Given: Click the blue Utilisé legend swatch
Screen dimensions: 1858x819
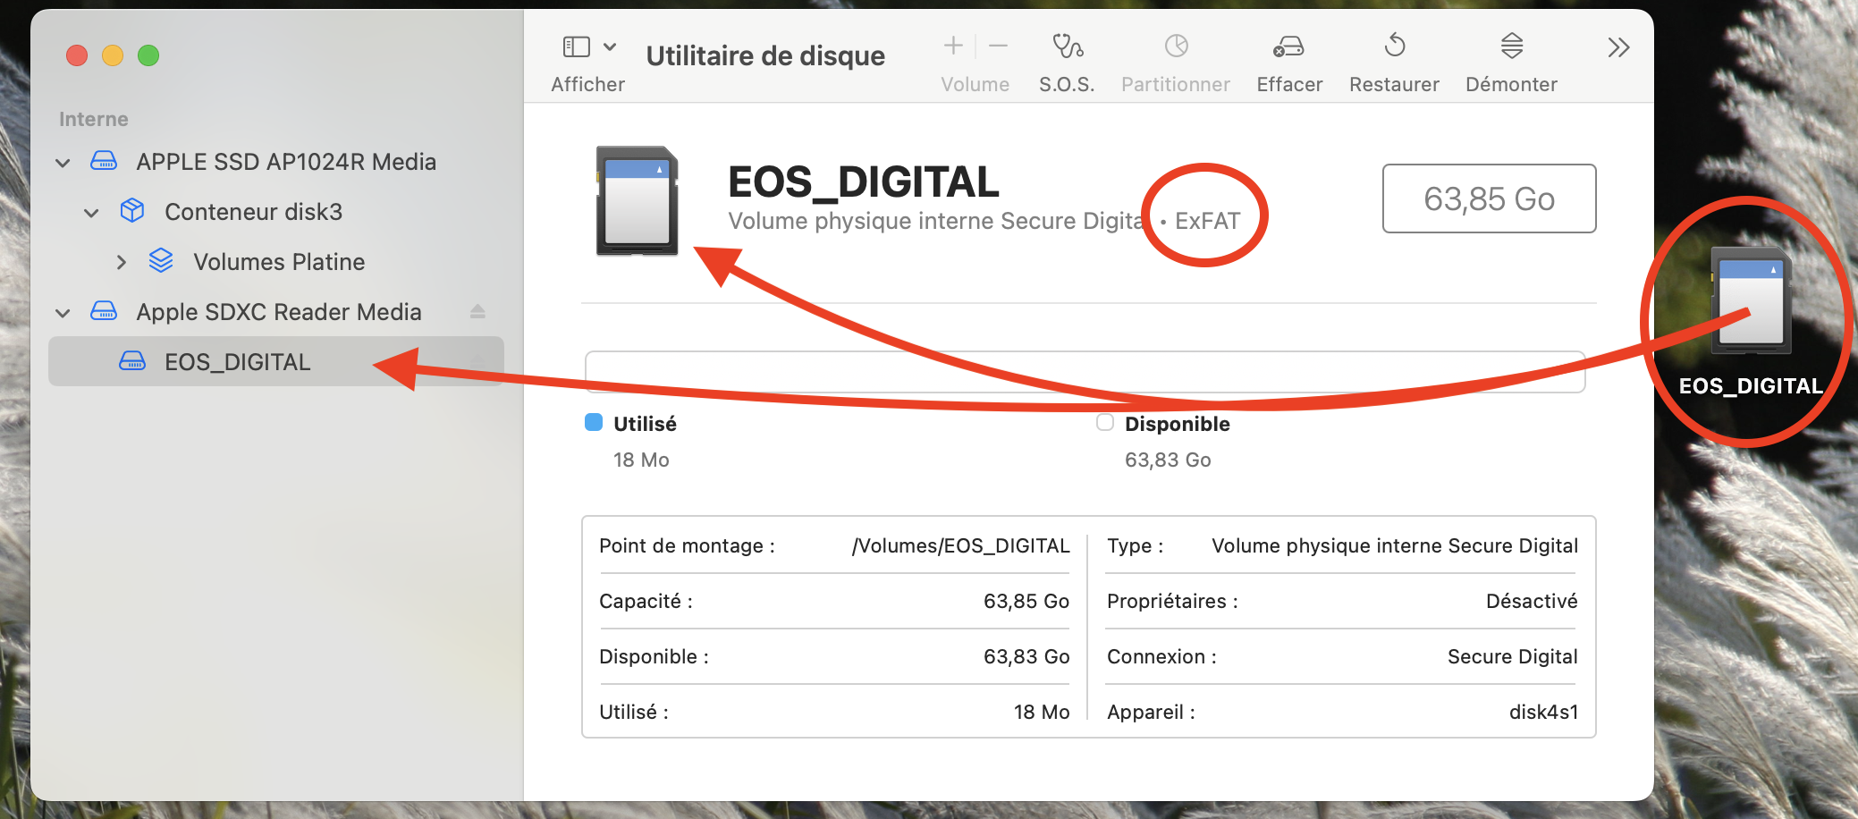Looking at the screenshot, I should coord(594,422).
